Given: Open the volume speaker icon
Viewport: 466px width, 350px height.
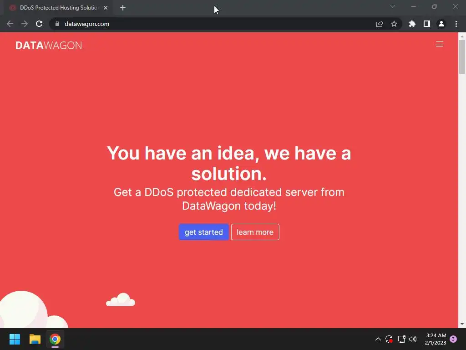Looking at the screenshot, I should [x=413, y=339].
